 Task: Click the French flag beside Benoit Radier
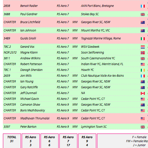click(143, 6)
